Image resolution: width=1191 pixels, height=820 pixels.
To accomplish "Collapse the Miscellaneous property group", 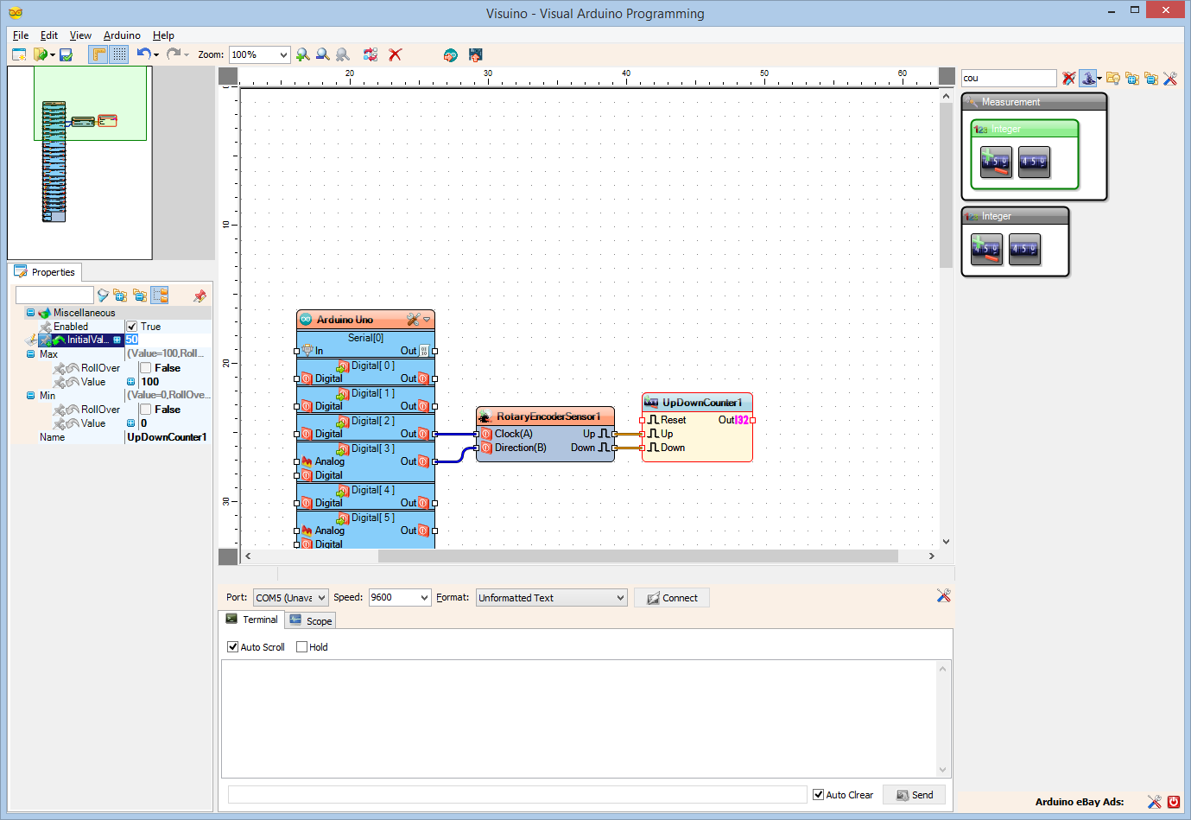I will tap(30, 312).
